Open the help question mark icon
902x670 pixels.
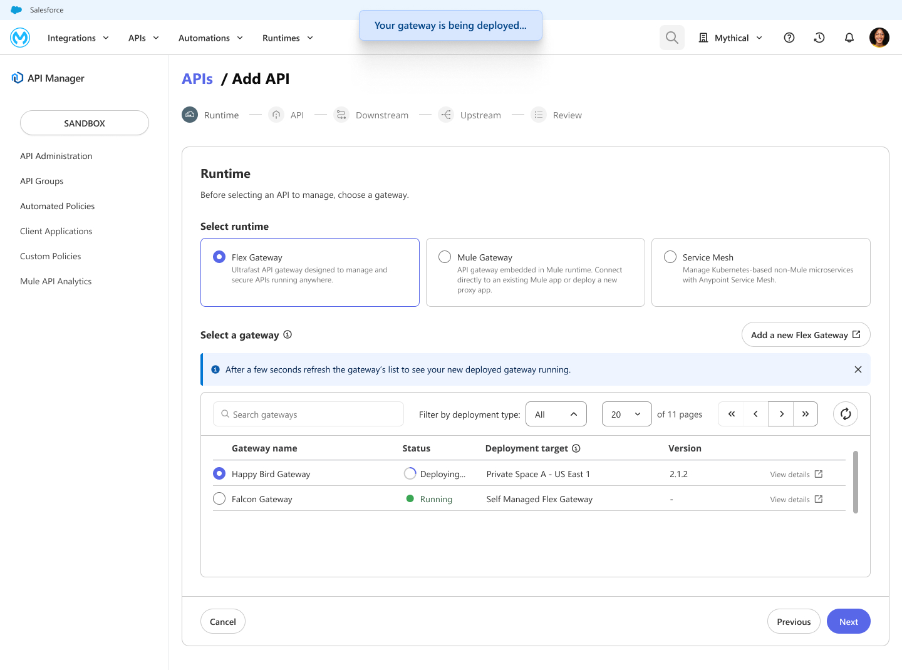(x=789, y=38)
